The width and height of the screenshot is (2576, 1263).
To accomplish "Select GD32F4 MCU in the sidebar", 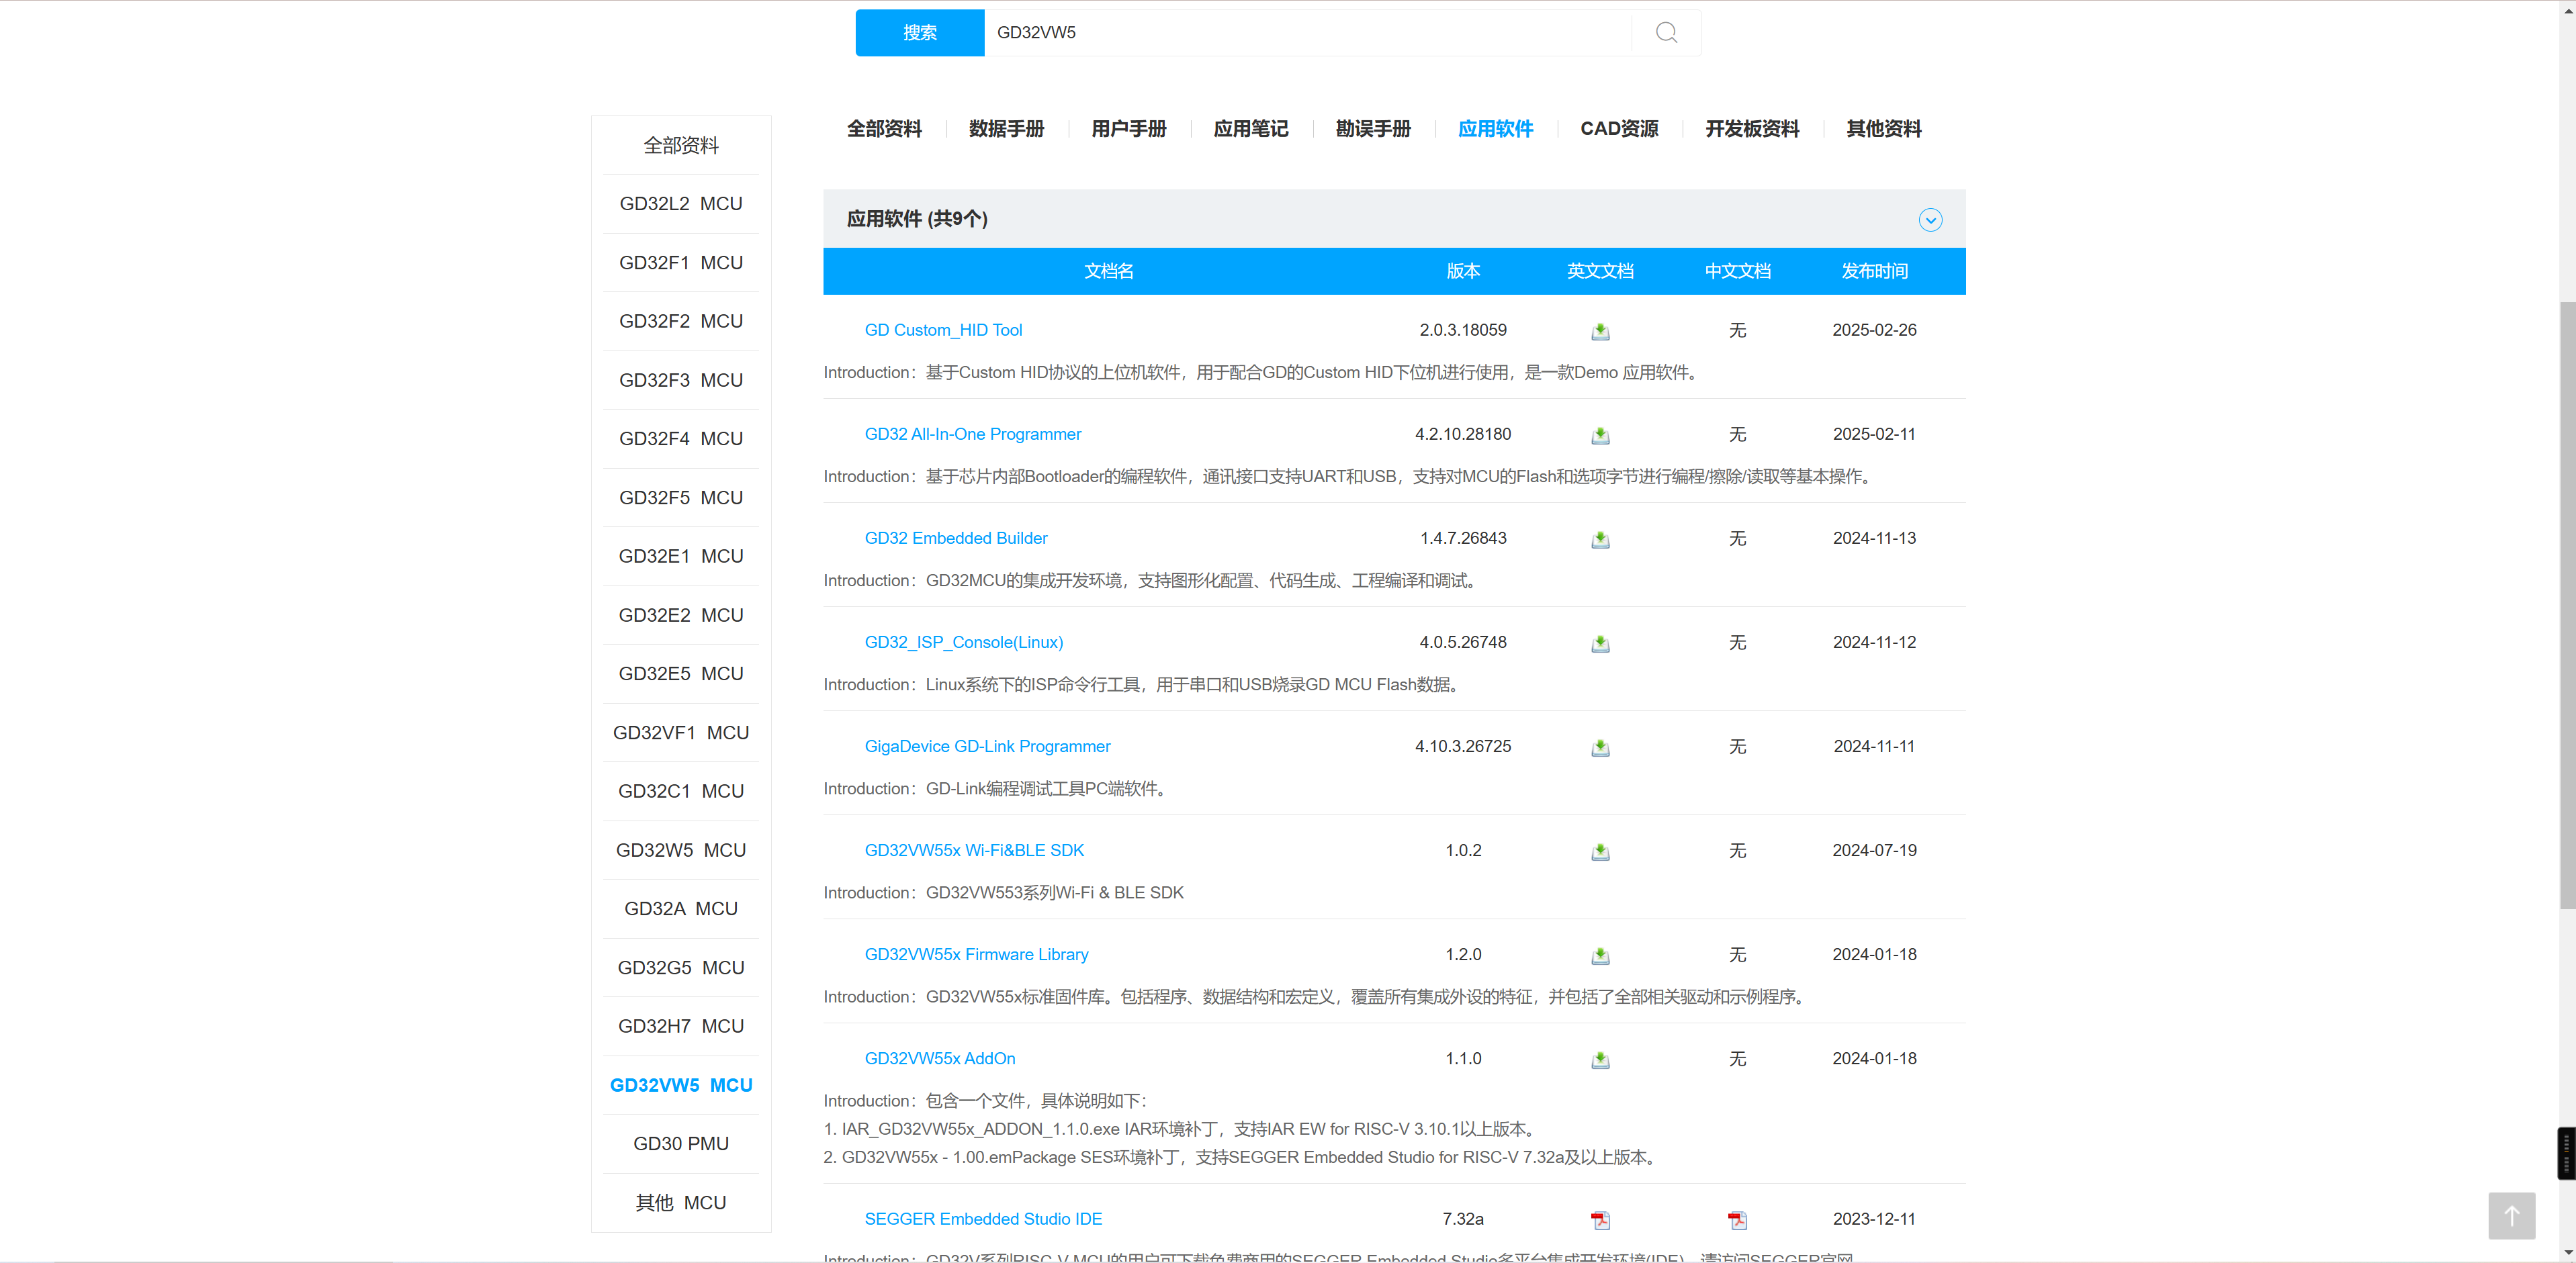I will click(681, 439).
